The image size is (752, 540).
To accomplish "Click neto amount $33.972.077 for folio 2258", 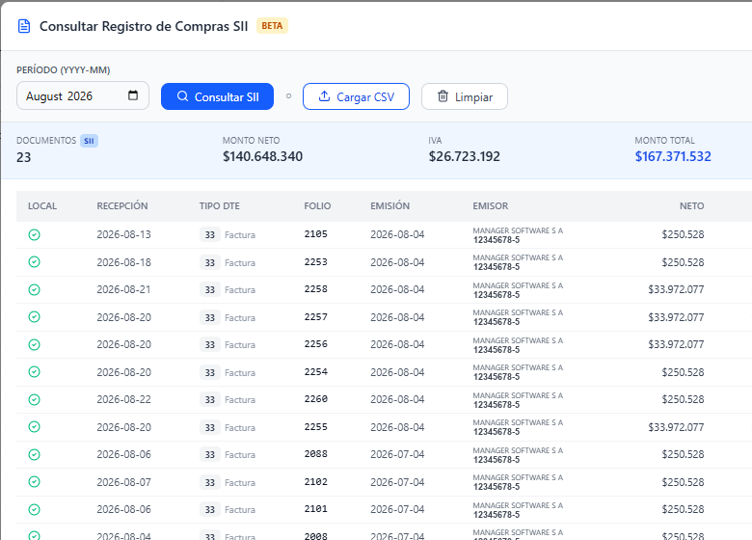I will (676, 289).
